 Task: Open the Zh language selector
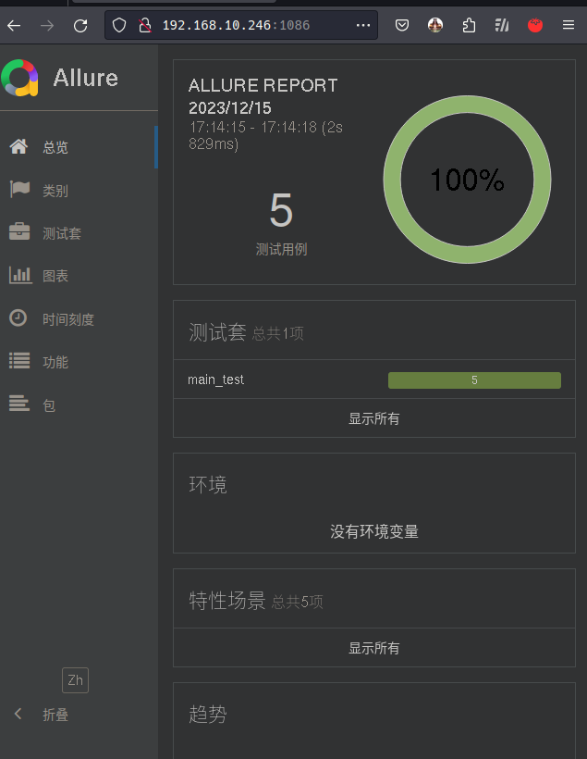[76, 680]
